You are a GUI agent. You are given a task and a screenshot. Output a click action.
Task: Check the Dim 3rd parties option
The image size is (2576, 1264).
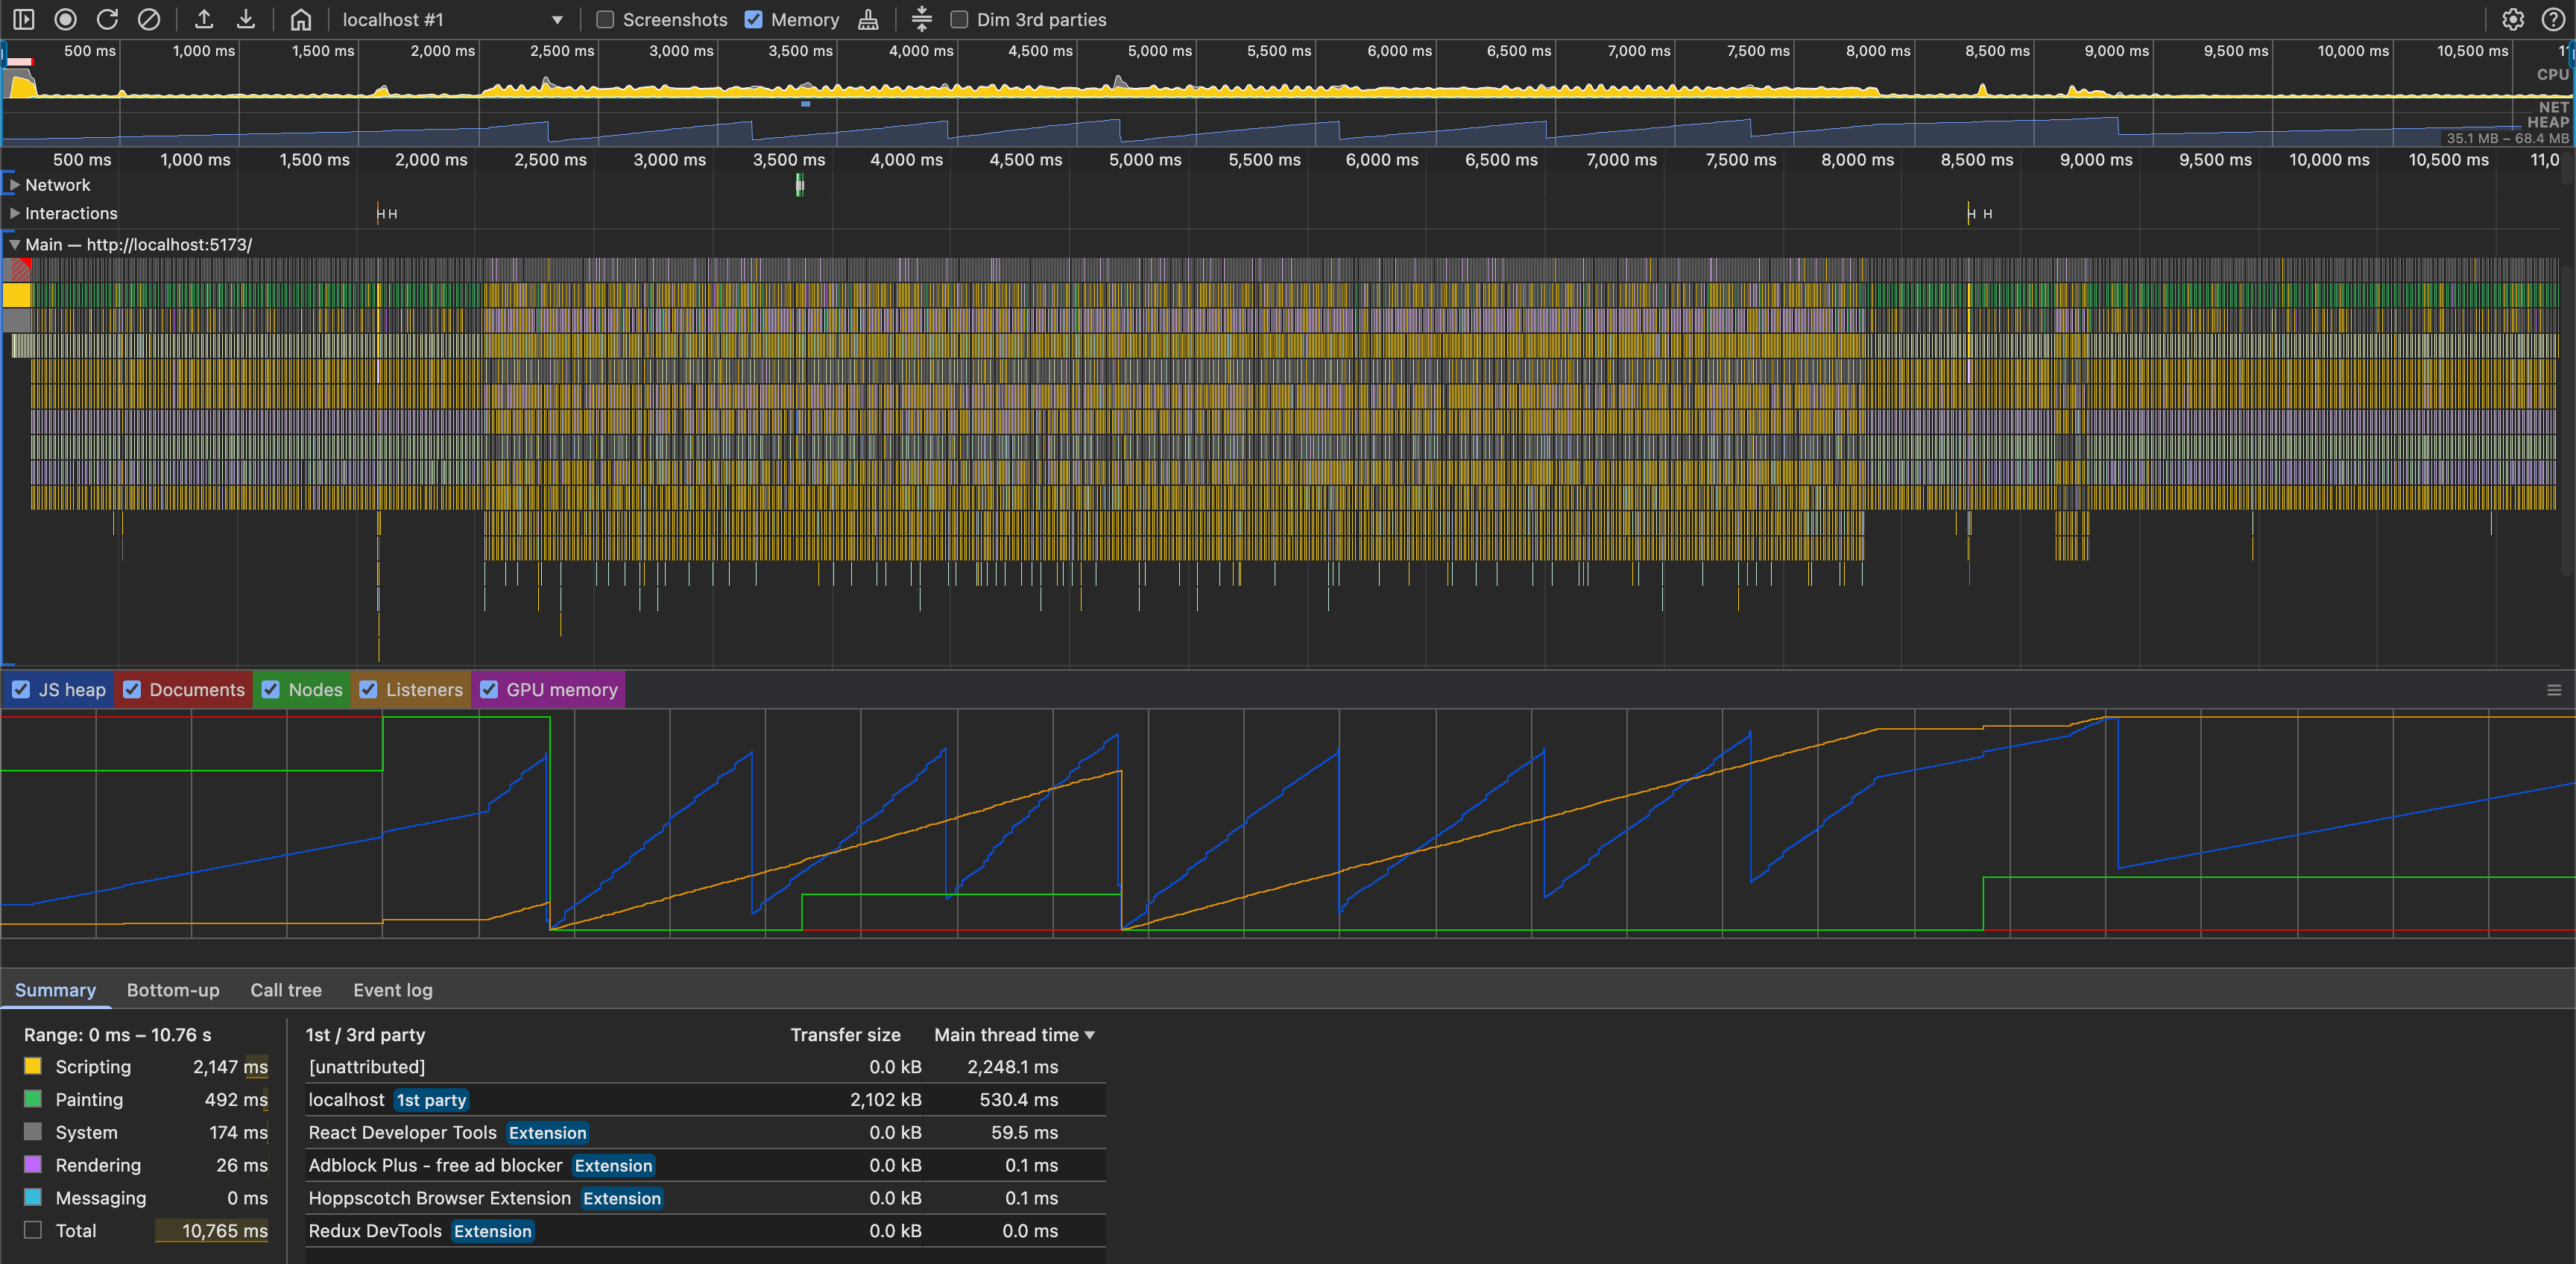point(958,19)
